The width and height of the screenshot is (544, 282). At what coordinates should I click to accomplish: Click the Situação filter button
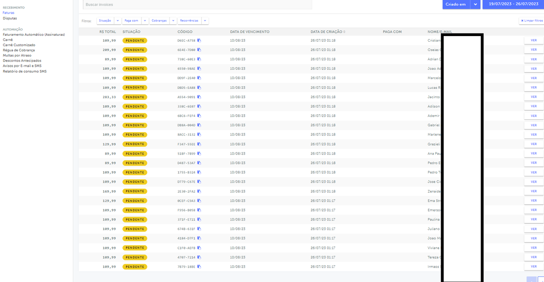[x=105, y=20]
